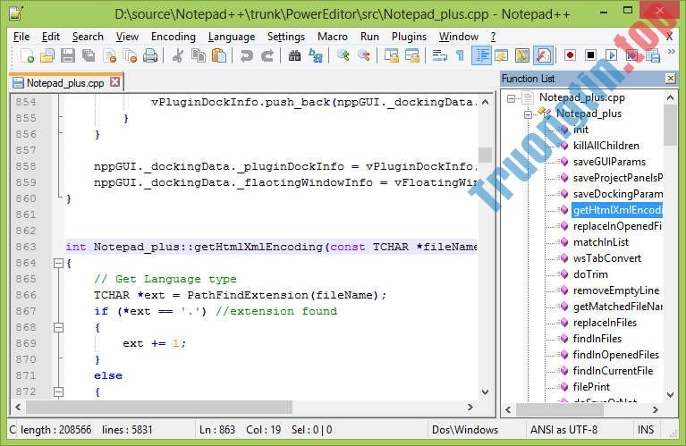This screenshot has height=446, width=686.
Task: Click Synchronize horizontal scrolling icon
Action: 412,56
